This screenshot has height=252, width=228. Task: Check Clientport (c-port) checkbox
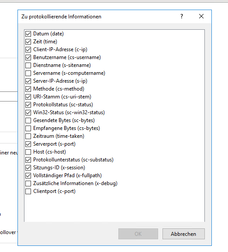(28, 191)
